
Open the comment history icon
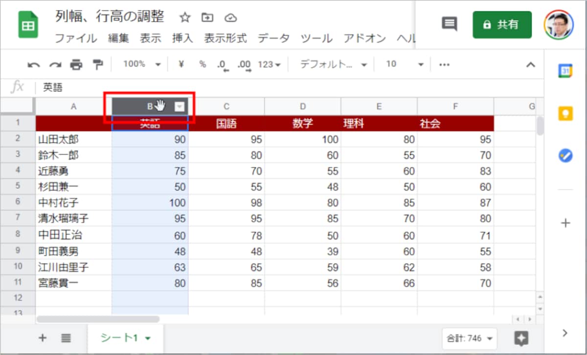pos(449,24)
